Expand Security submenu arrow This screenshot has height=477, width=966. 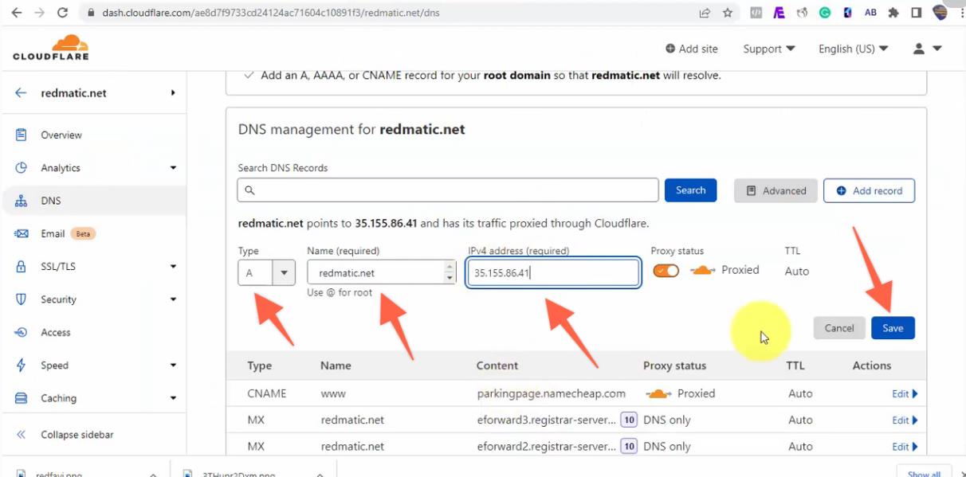pyautogui.click(x=173, y=299)
